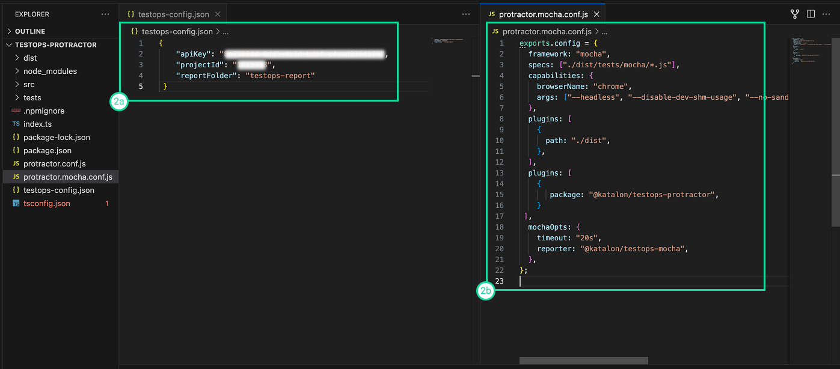Image resolution: width=840 pixels, height=369 pixels.
Task: Open package.json in the explorer
Action: (48, 150)
